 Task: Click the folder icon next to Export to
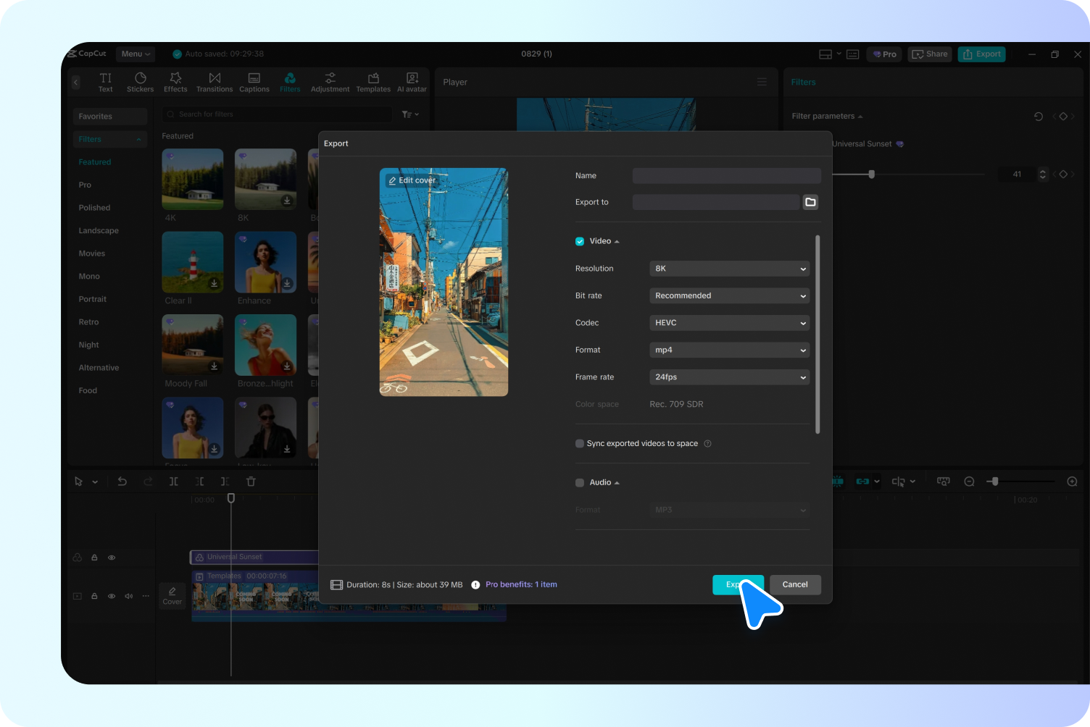[810, 202]
